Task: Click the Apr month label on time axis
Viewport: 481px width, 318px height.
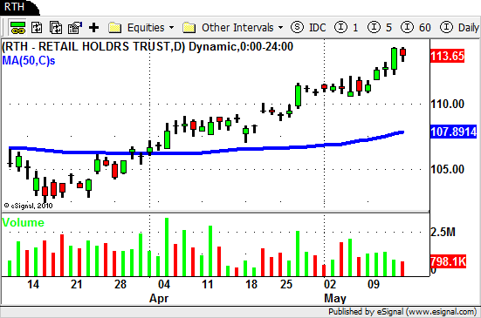Action: click(159, 299)
